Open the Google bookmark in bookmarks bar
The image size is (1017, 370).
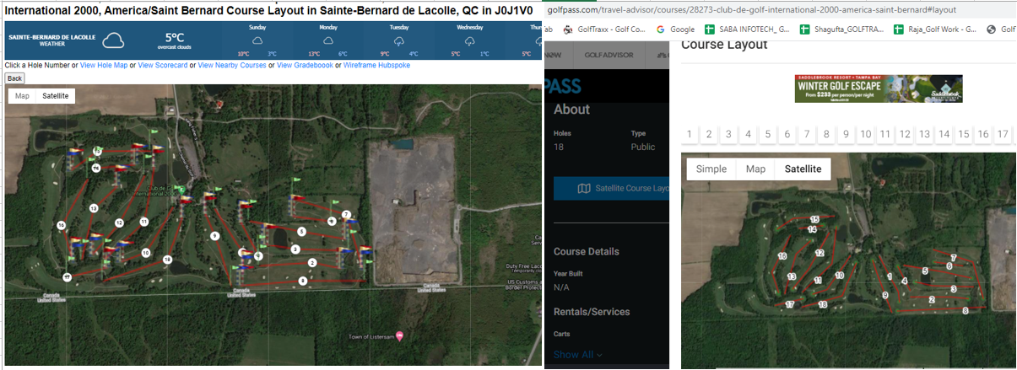676,29
